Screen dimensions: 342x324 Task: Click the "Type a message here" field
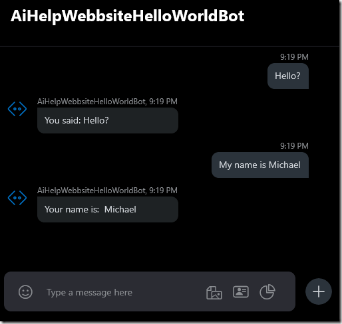[122, 292]
